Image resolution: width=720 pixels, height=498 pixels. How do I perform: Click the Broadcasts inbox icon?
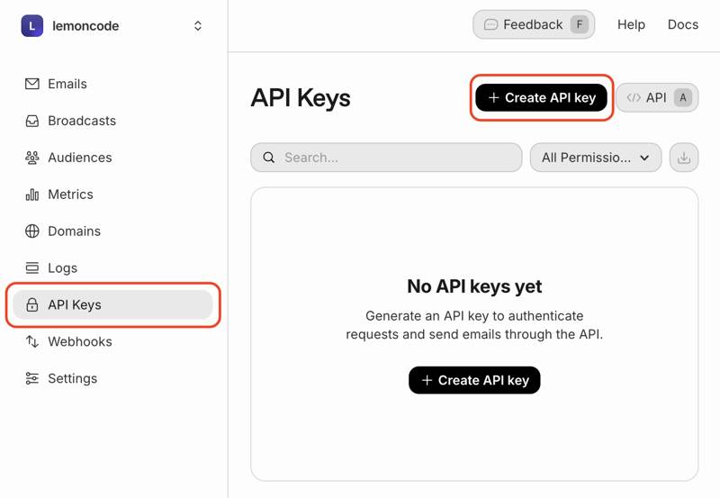(x=32, y=121)
